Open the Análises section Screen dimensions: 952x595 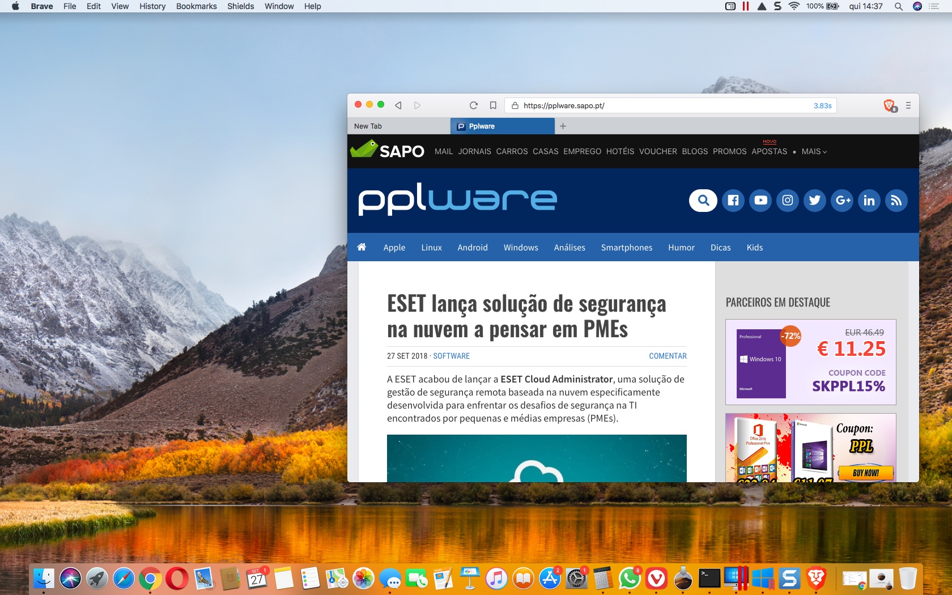click(569, 248)
